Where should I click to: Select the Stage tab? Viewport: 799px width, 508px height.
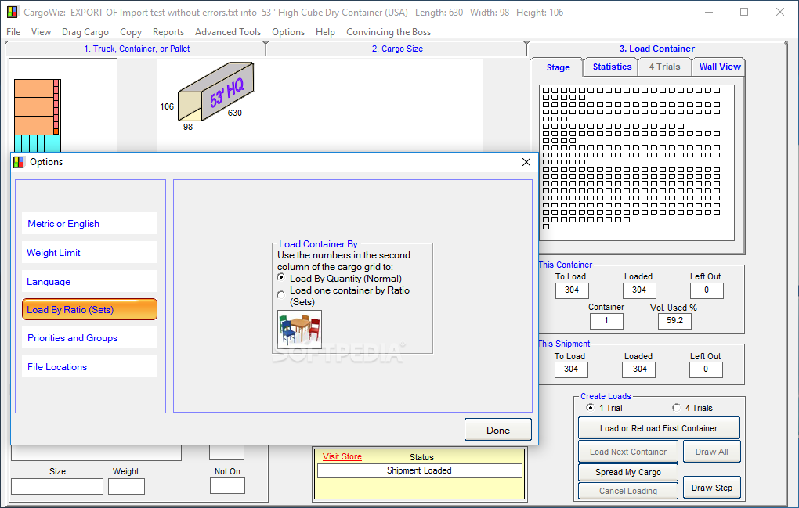[558, 67]
